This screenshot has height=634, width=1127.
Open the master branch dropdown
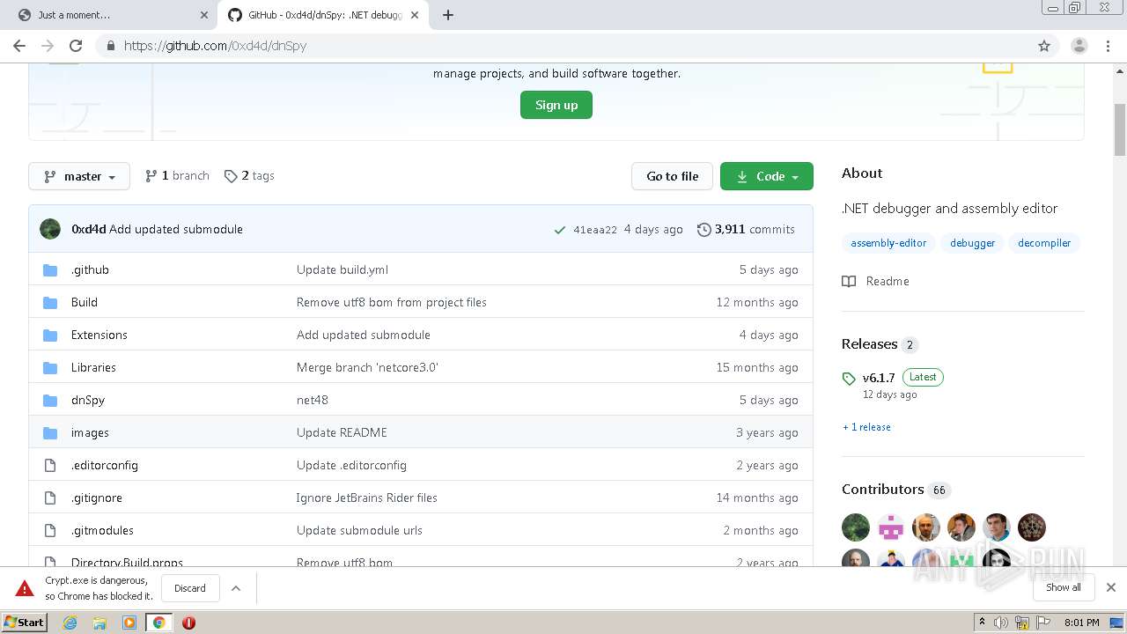coord(79,176)
